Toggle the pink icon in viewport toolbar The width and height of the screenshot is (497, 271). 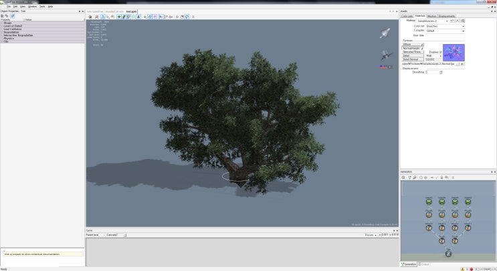(x=155, y=17)
